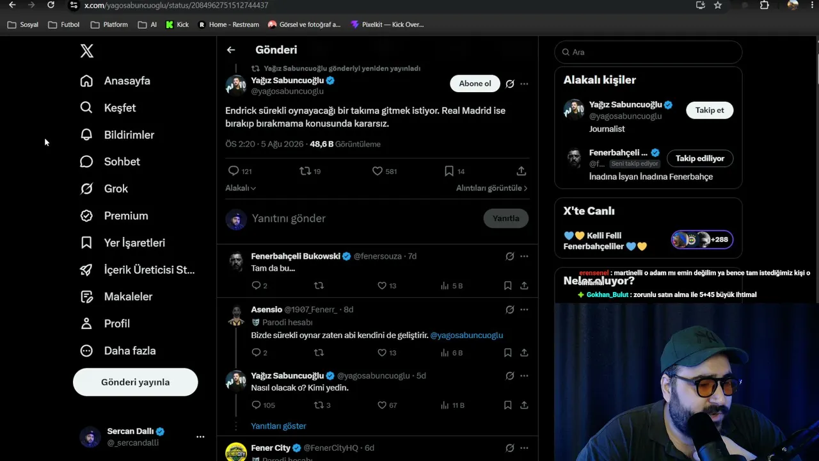This screenshot has width=819, height=461.
Task: Open the Home - Restream bookmark
Action: pos(228,25)
